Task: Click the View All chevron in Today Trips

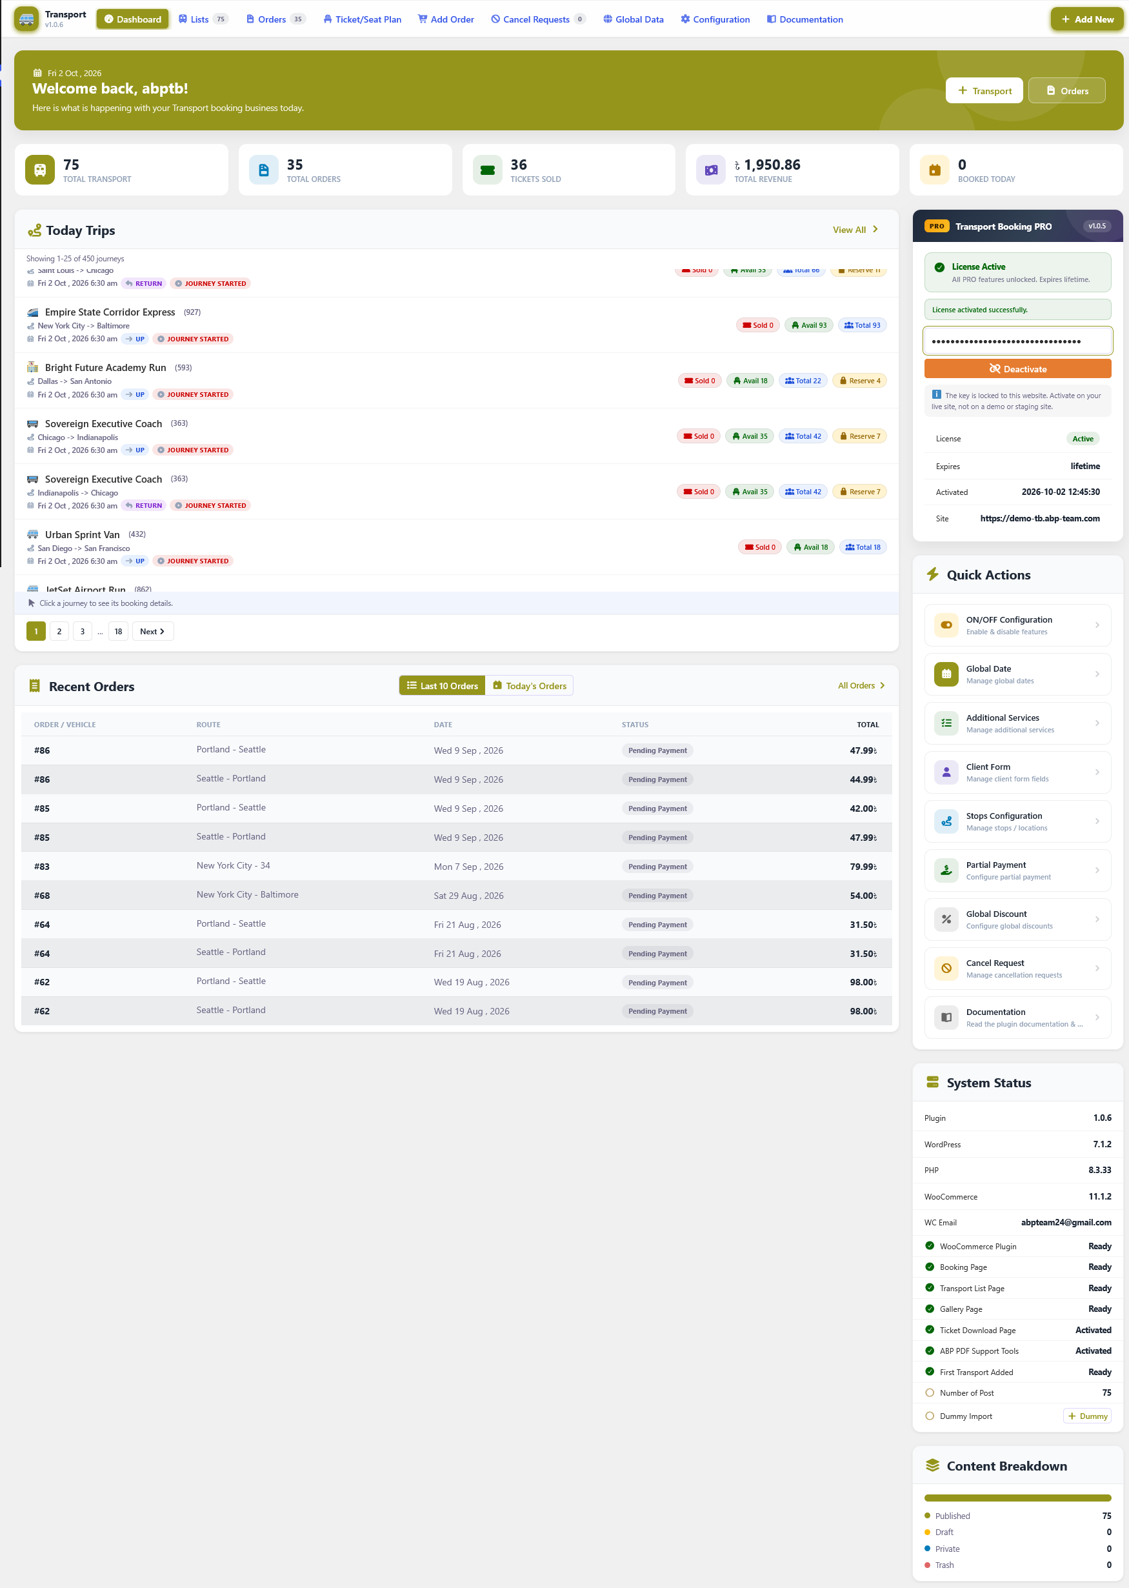Action: tap(875, 230)
